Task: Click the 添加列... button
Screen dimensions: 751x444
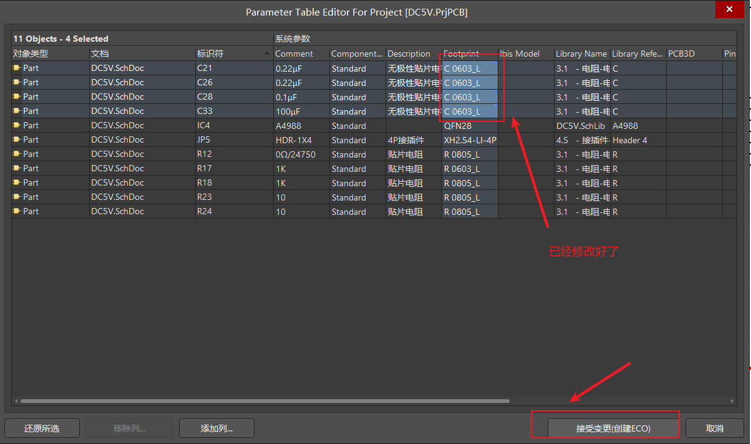Action: (216, 428)
